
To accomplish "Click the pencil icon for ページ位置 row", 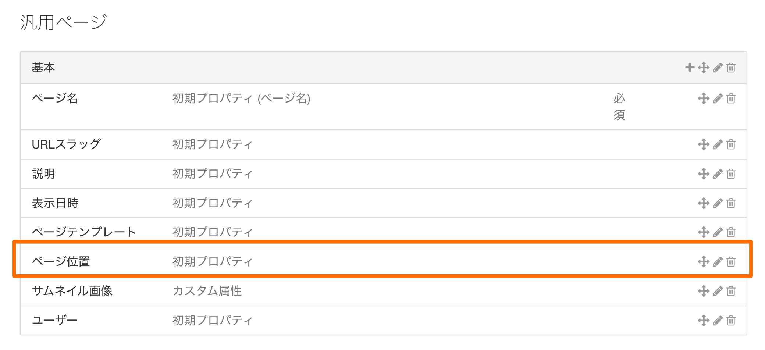I will (x=718, y=262).
